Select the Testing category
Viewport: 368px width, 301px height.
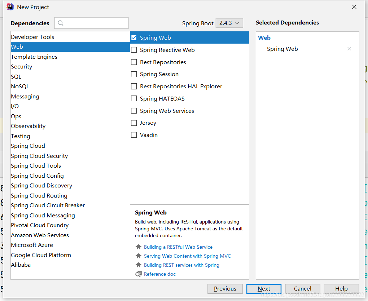(x=70, y=136)
